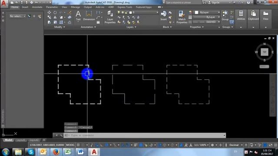Viewport: 278px width, 156px height.
Task: Expand the Groups panel dropdown
Action: tap(228, 27)
